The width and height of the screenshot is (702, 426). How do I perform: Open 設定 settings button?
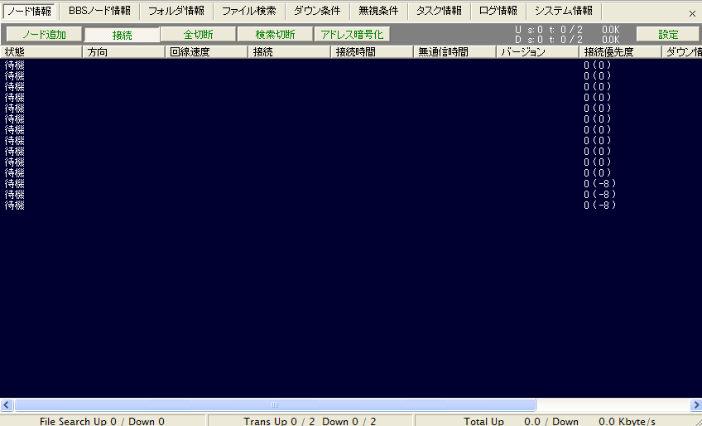point(668,35)
